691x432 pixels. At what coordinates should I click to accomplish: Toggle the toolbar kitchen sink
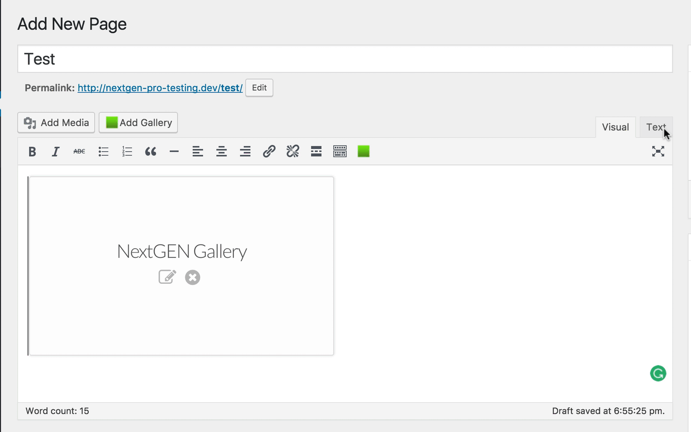click(x=340, y=152)
